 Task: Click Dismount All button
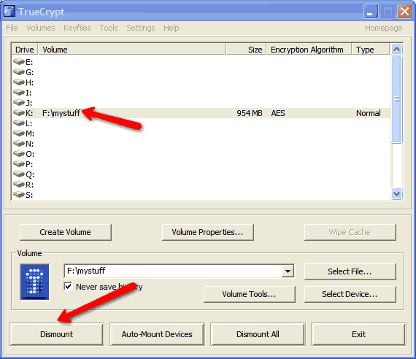click(258, 334)
